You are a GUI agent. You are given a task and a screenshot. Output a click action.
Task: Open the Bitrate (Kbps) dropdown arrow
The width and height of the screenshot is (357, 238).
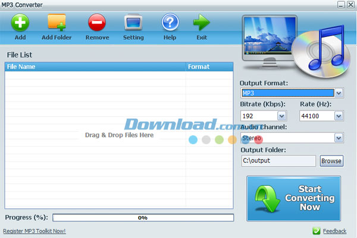[281, 116]
